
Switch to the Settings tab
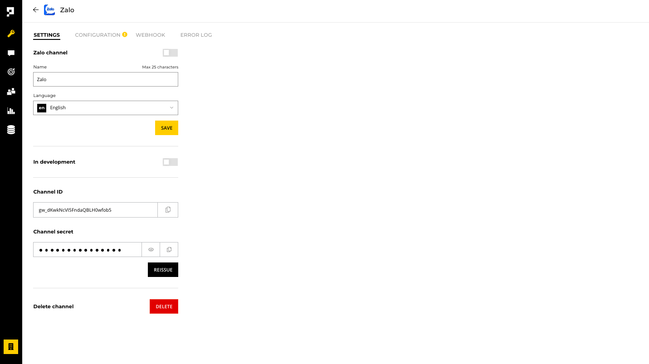(x=47, y=35)
